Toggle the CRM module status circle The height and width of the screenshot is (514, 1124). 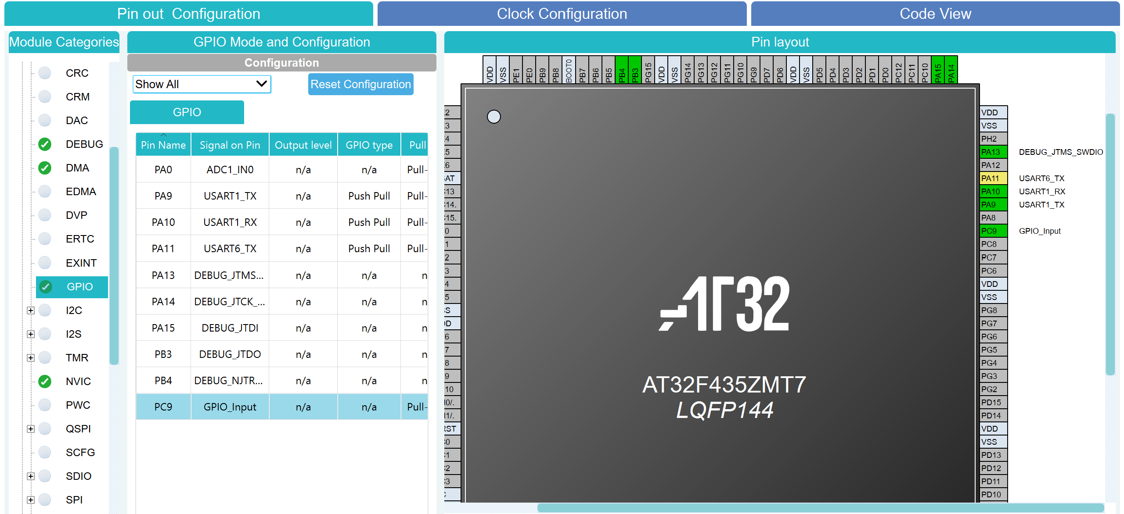(x=45, y=96)
